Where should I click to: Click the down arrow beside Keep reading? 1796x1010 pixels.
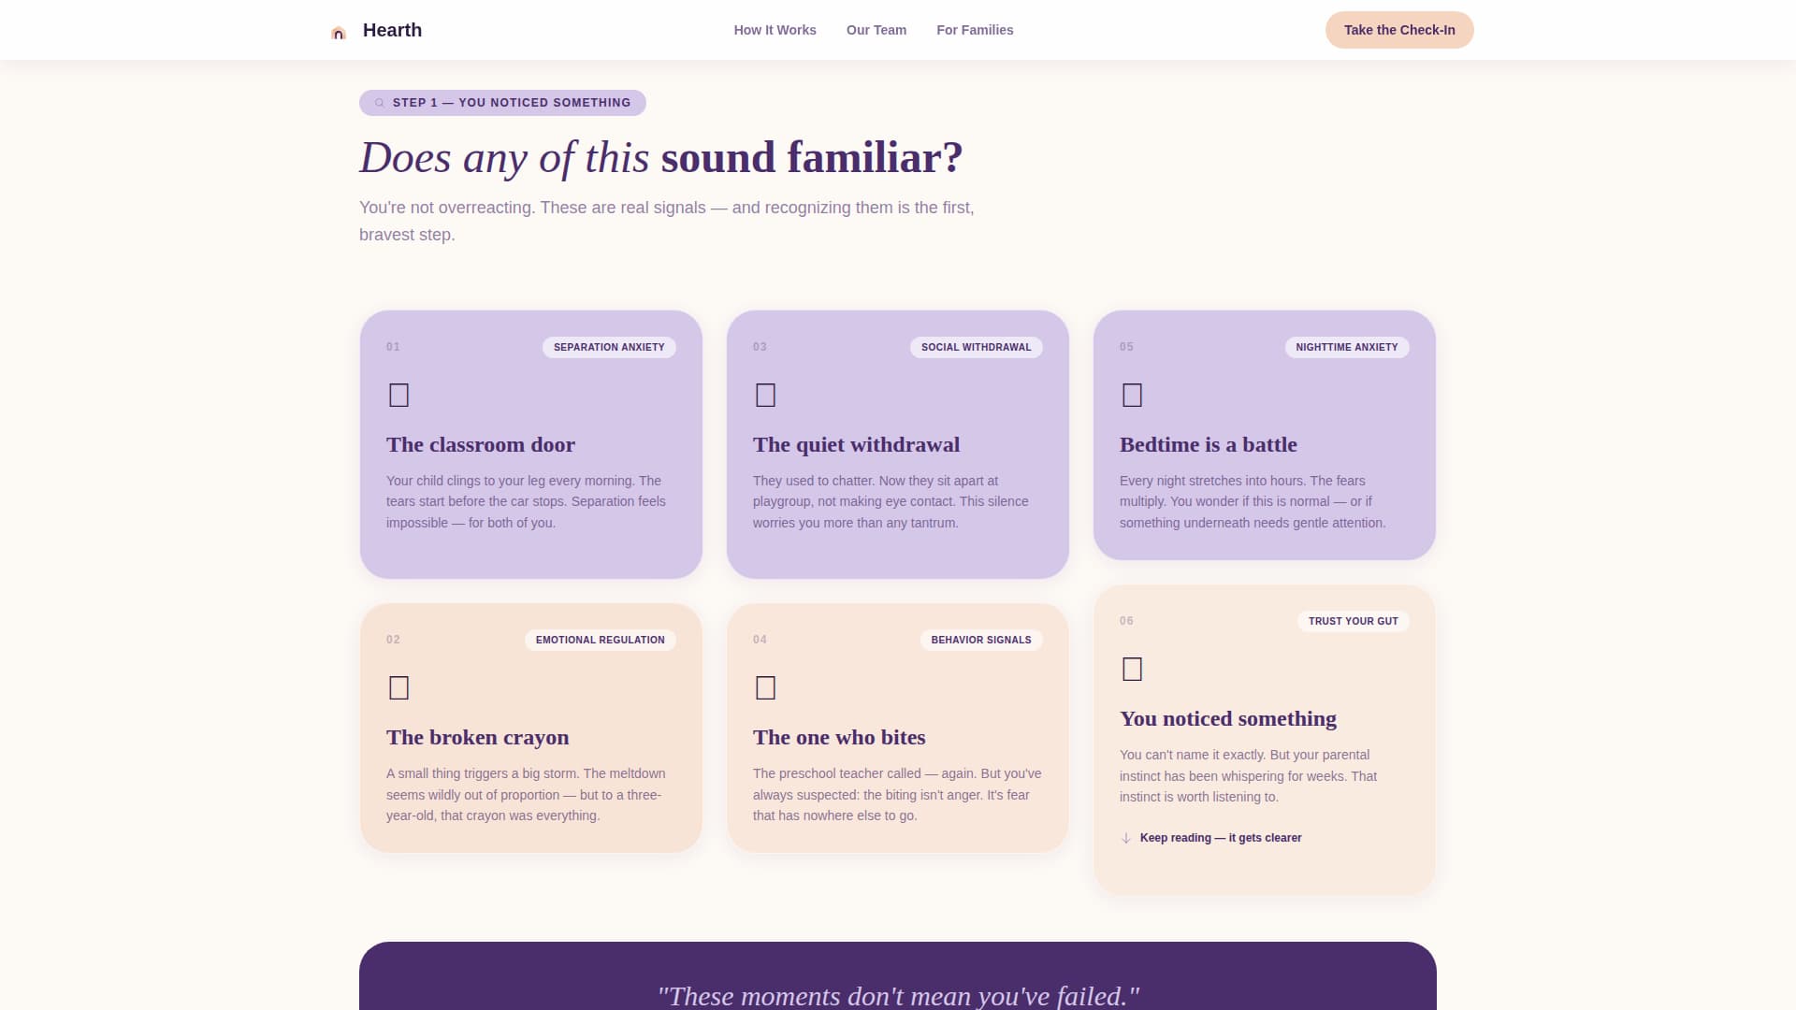pos(1126,838)
